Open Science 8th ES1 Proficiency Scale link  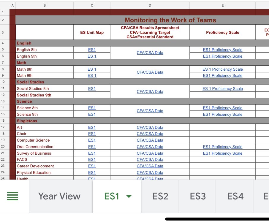coord(223,108)
